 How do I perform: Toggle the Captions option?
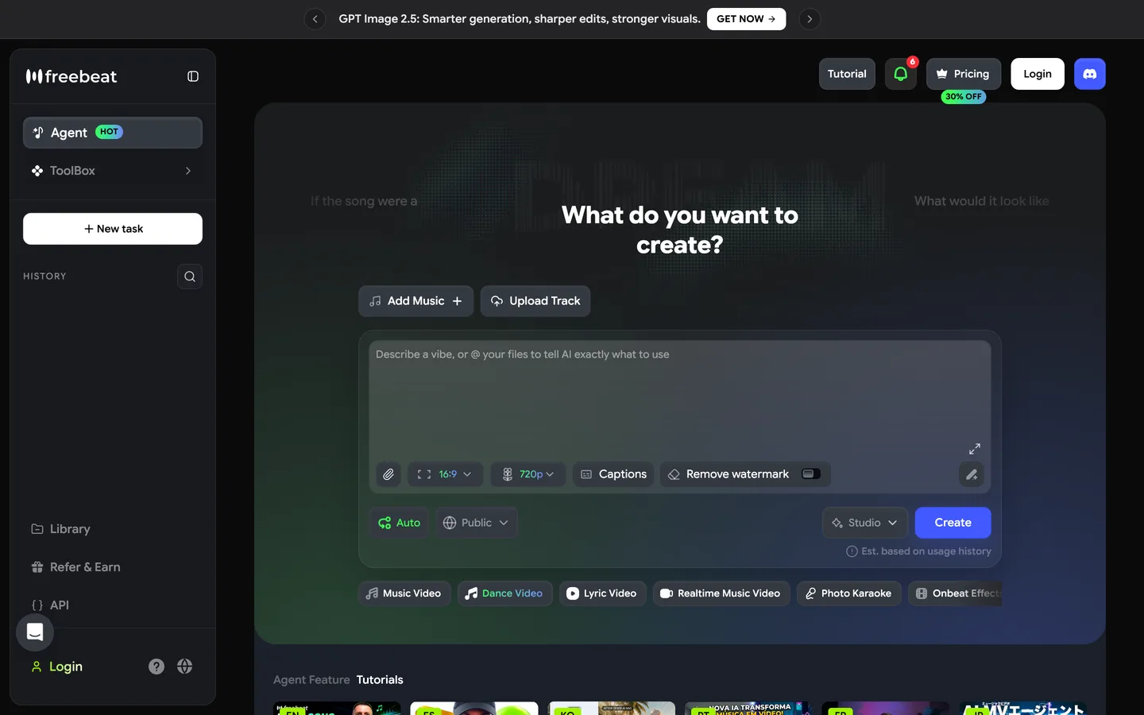click(x=613, y=474)
